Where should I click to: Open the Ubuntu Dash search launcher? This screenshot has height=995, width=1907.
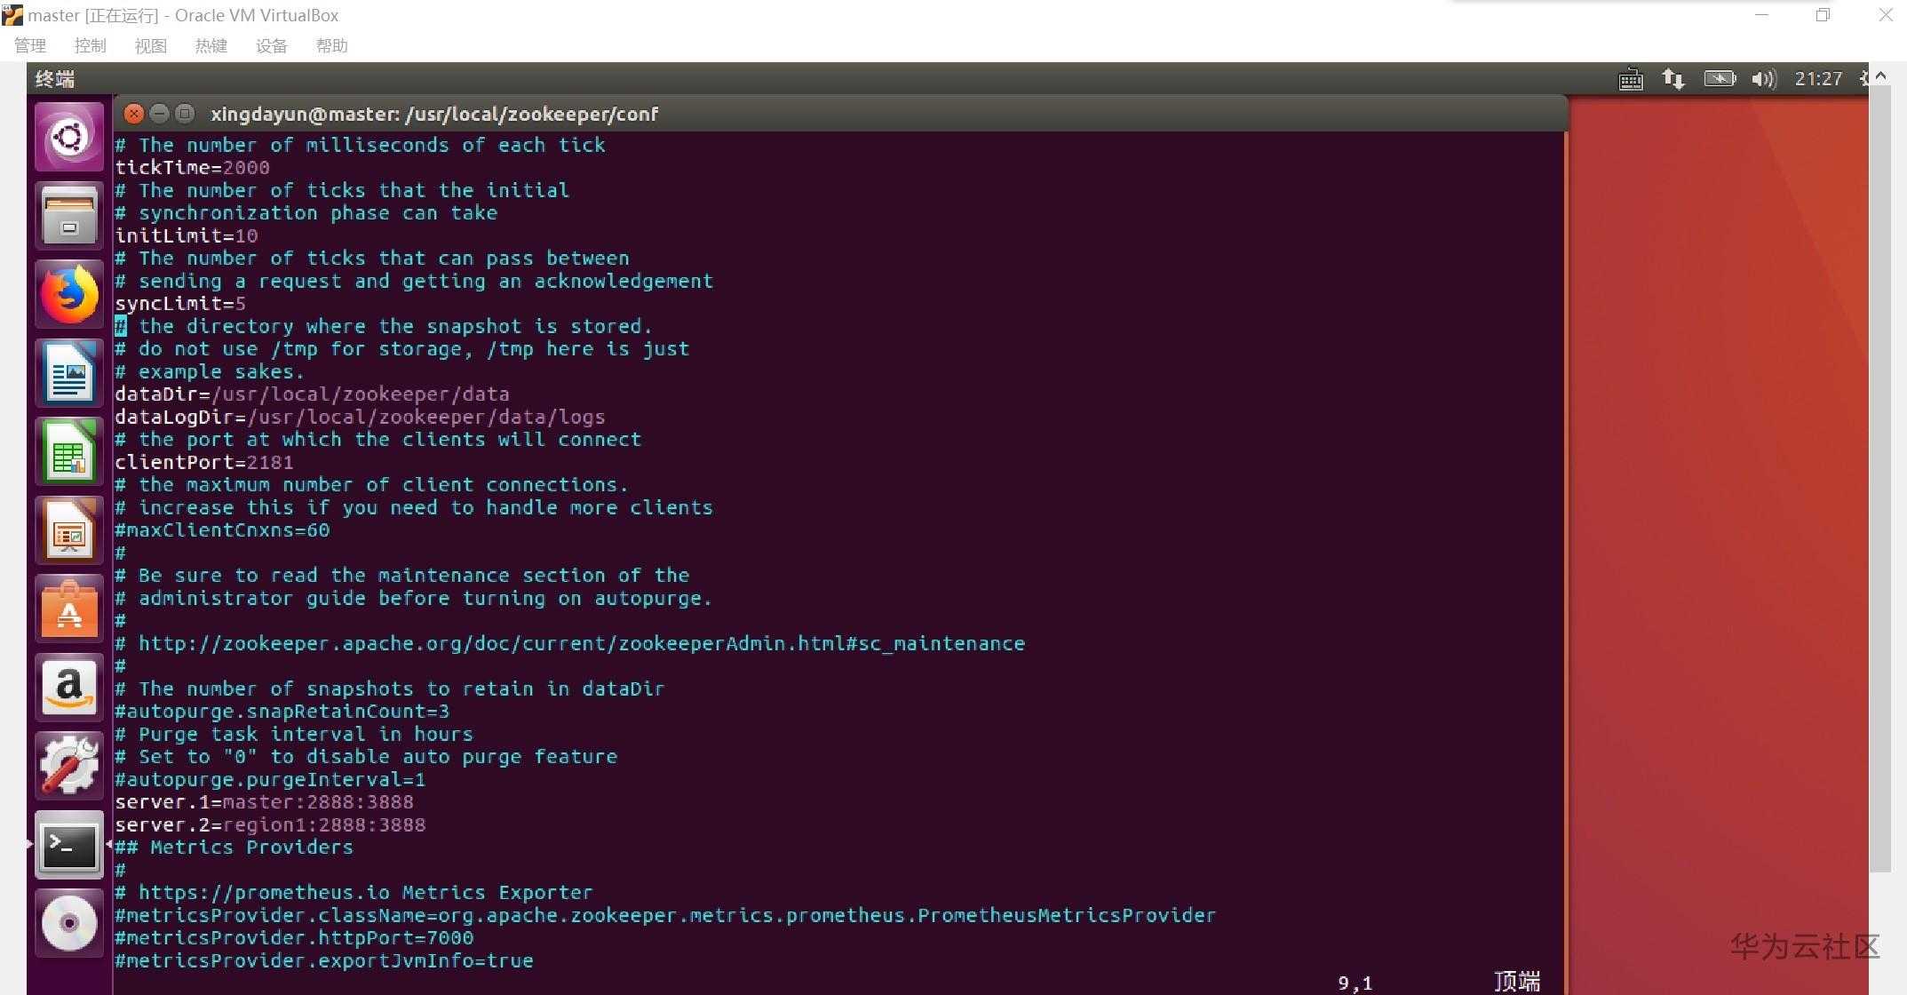coord(69,138)
